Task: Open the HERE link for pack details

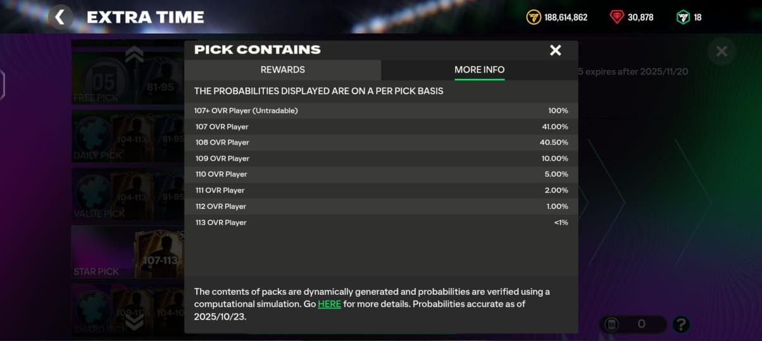Action: (x=329, y=304)
